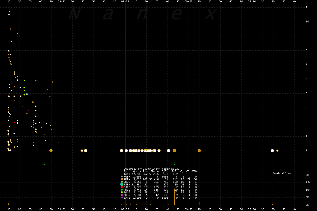Click the teal ISEX legend marker

click(122, 184)
